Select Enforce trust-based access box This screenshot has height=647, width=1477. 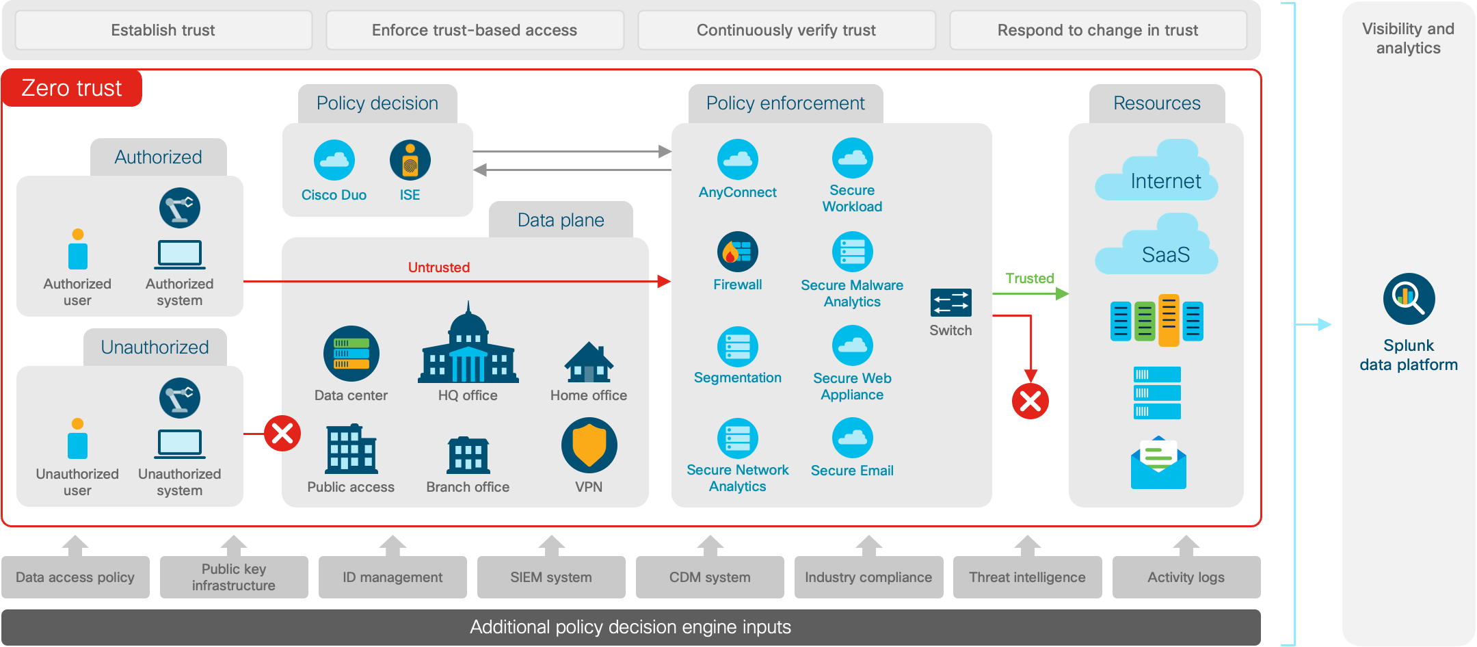(475, 30)
